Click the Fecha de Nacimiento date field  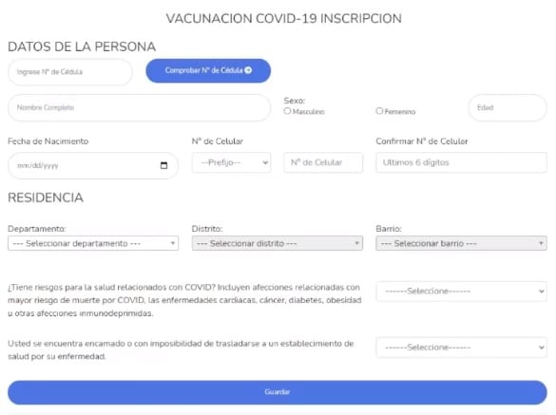tap(93, 165)
